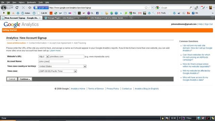Viewport: 215px width, 121px height.
Task: Open the Tools menu
Action: click(41, 2)
